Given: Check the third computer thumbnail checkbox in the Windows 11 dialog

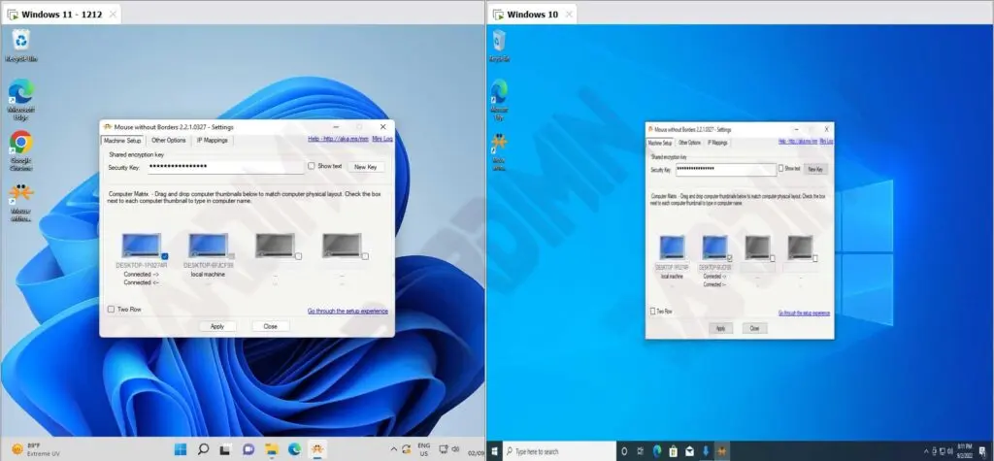Looking at the screenshot, I should point(298,256).
